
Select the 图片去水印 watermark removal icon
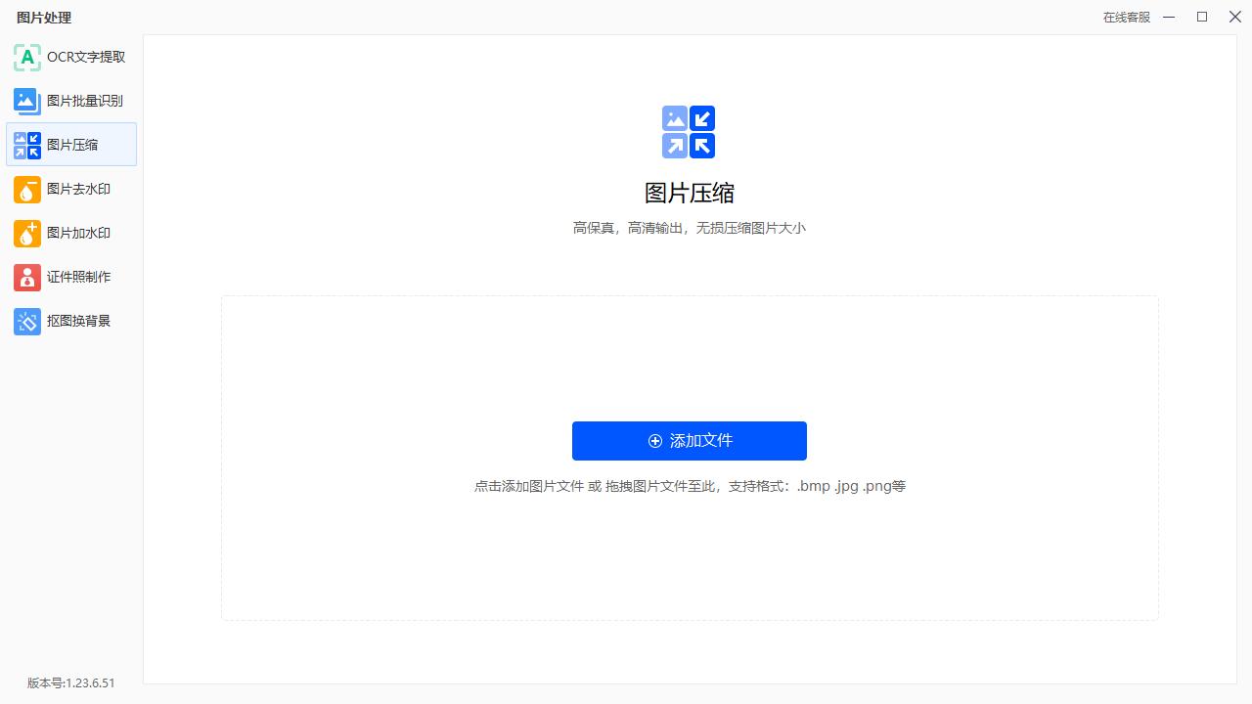pos(26,189)
